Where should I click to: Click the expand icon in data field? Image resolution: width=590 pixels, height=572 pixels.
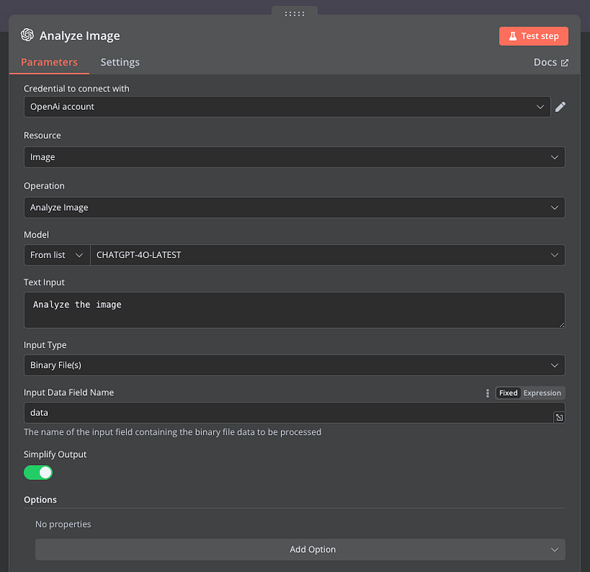[559, 417]
